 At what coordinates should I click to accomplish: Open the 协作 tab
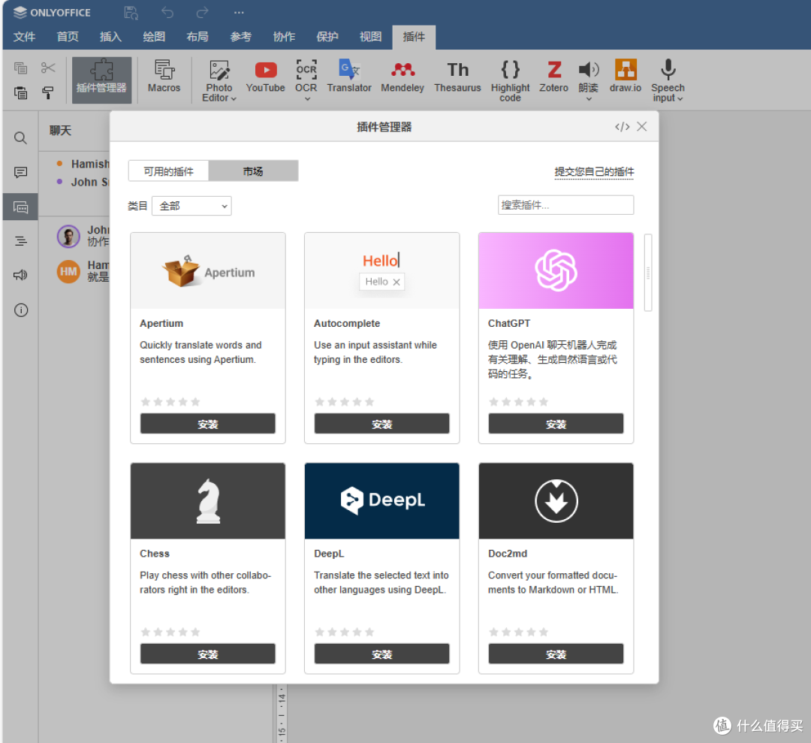285,37
